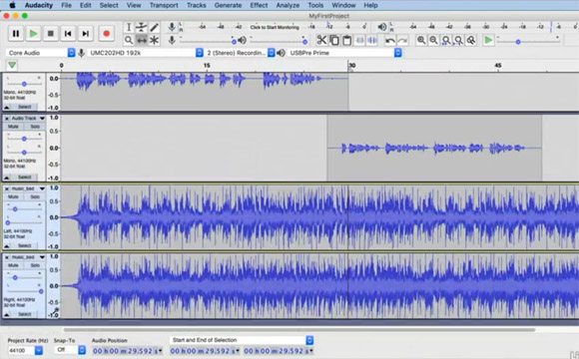Click the Zoom In magnifier icon
The image size is (579, 359).
point(421,40)
